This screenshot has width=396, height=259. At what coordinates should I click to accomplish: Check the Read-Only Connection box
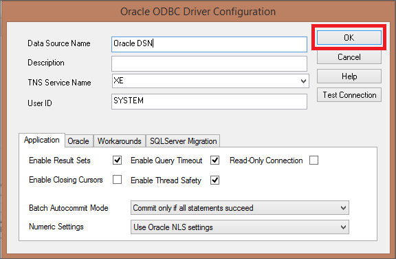313,160
